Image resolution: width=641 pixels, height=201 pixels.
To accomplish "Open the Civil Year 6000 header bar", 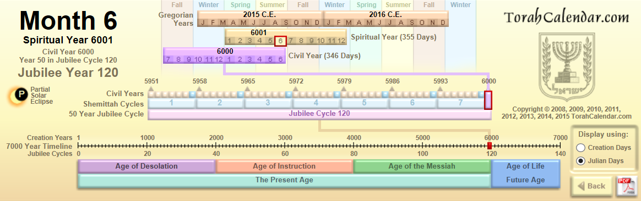I will pyautogui.click(x=225, y=52).
